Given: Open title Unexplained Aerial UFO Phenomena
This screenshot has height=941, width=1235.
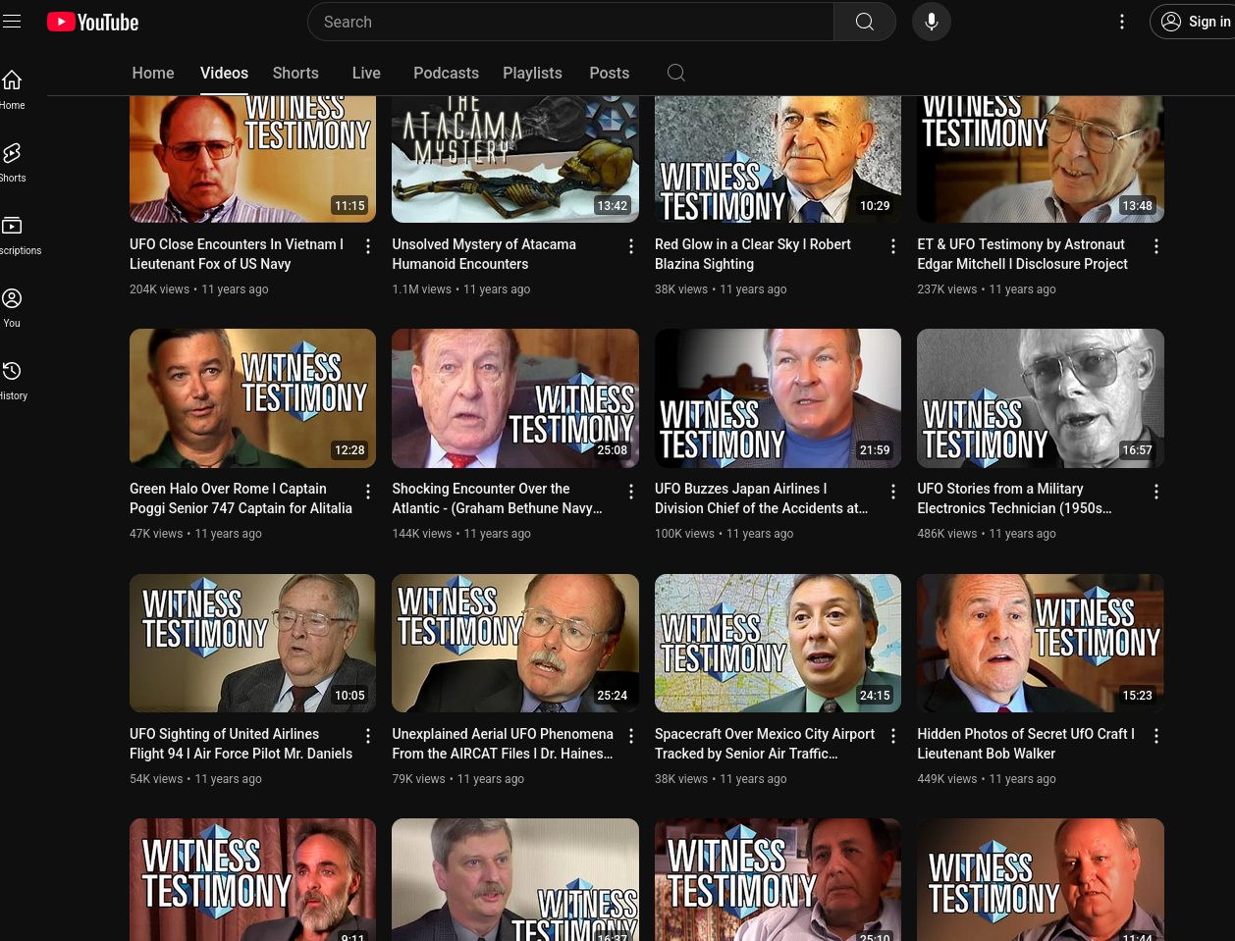Looking at the screenshot, I should point(503,744).
